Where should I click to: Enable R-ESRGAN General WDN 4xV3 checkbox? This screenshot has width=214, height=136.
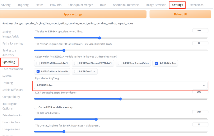click(x=76, y=63)
